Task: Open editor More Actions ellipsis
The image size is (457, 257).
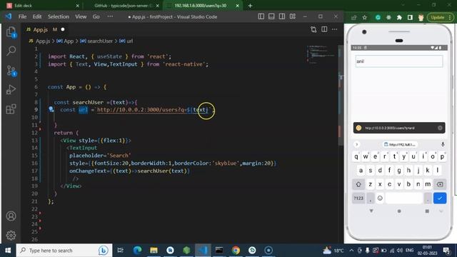Action: pyautogui.click(x=335, y=29)
